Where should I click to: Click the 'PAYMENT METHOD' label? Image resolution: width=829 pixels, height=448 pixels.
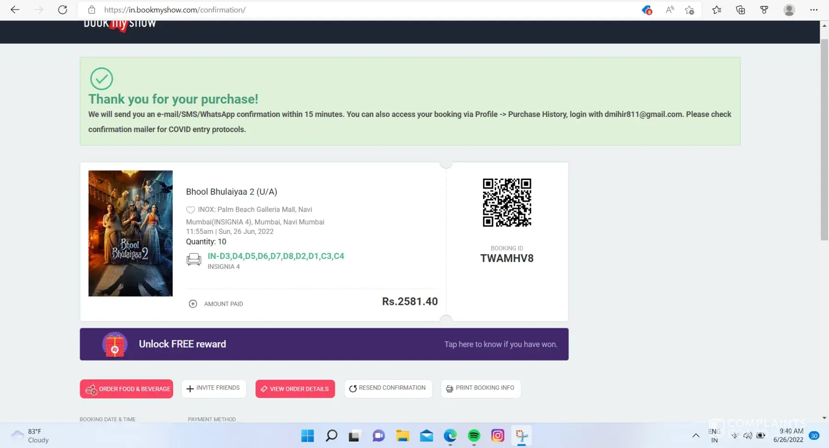click(212, 419)
